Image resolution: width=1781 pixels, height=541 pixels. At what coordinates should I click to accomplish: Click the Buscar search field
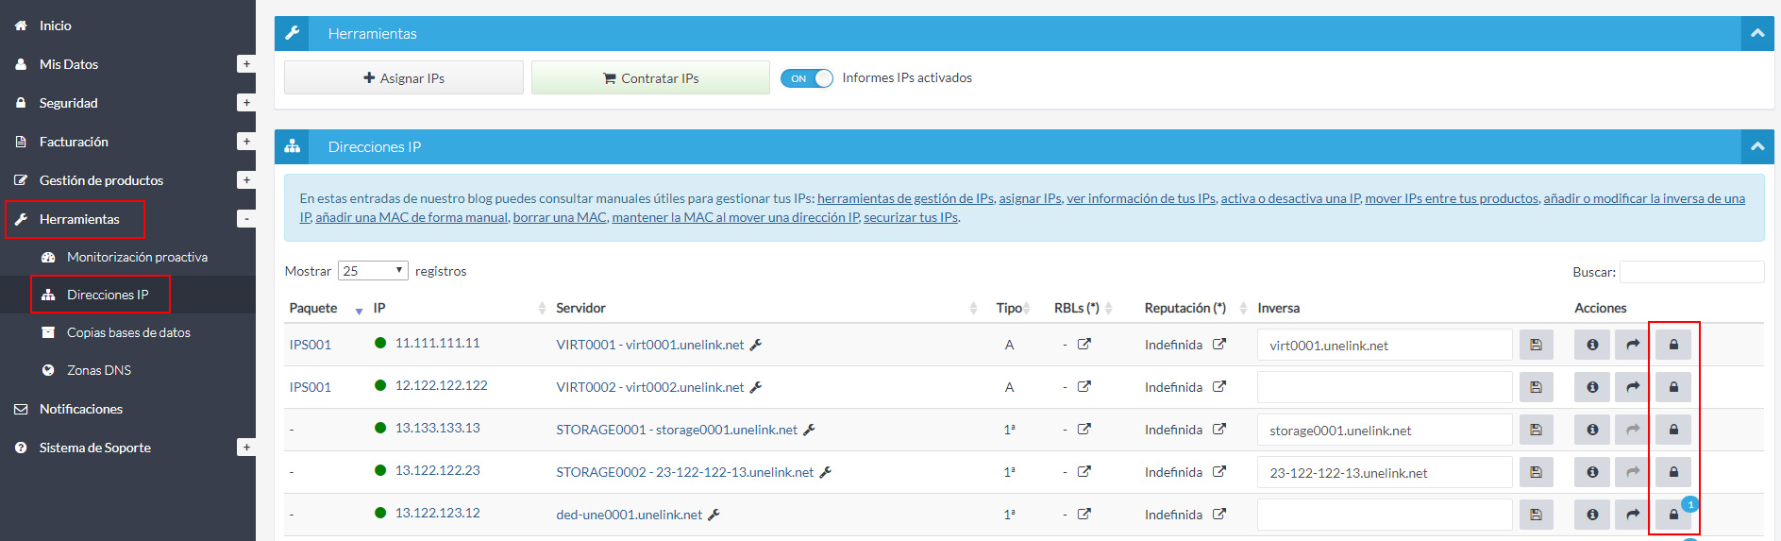pyautogui.click(x=1690, y=272)
